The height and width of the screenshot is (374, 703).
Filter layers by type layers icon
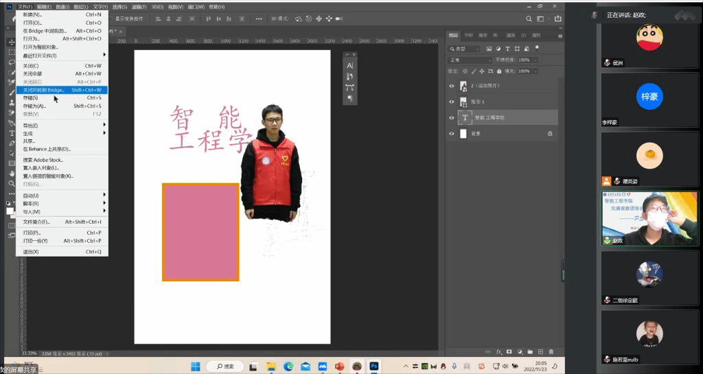pyautogui.click(x=509, y=49)
